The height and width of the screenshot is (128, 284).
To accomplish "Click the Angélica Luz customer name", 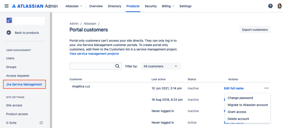I will tap(81, 86).
